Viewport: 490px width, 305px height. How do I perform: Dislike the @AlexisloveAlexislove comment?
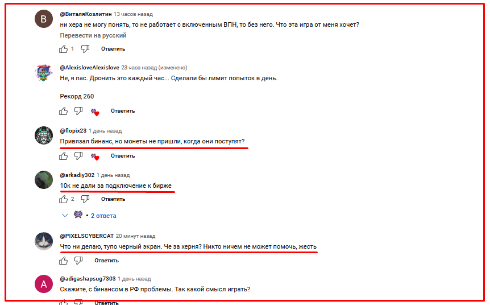click(x=78, y=111)
